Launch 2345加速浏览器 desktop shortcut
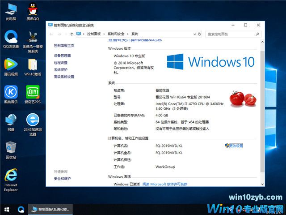 33,125
